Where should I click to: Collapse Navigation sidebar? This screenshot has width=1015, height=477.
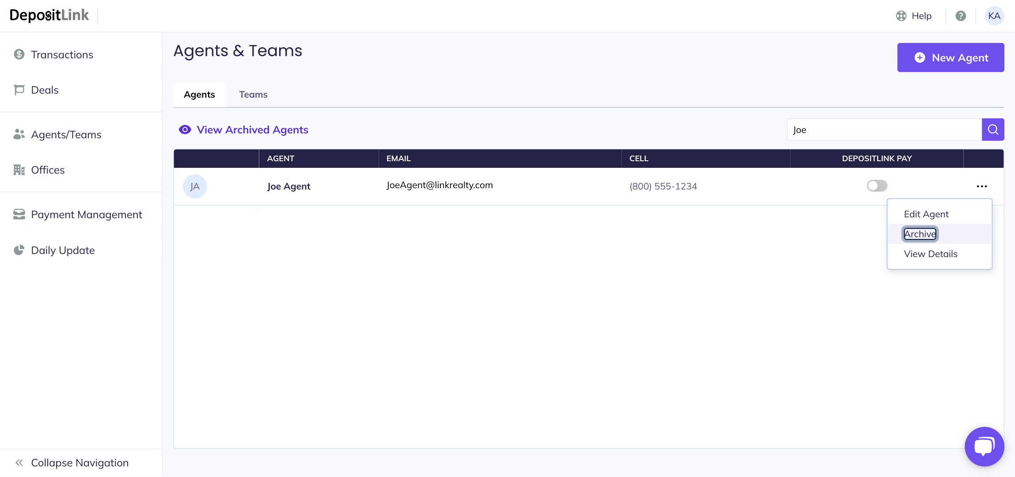[x=72, y=462]
